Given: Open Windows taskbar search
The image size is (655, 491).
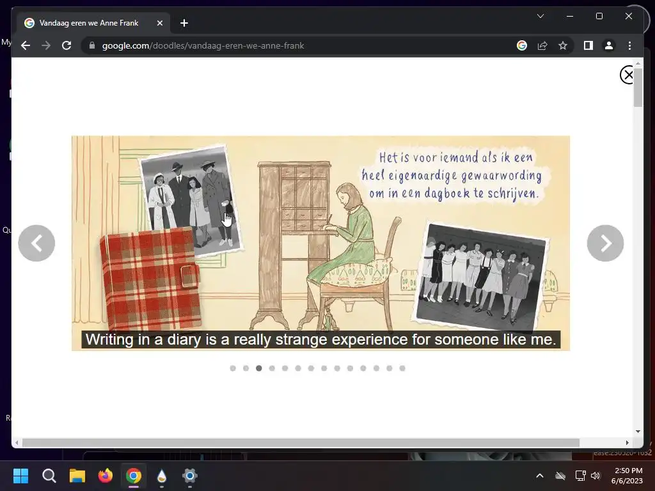Looking at the screenshot, I should point(49,476).
